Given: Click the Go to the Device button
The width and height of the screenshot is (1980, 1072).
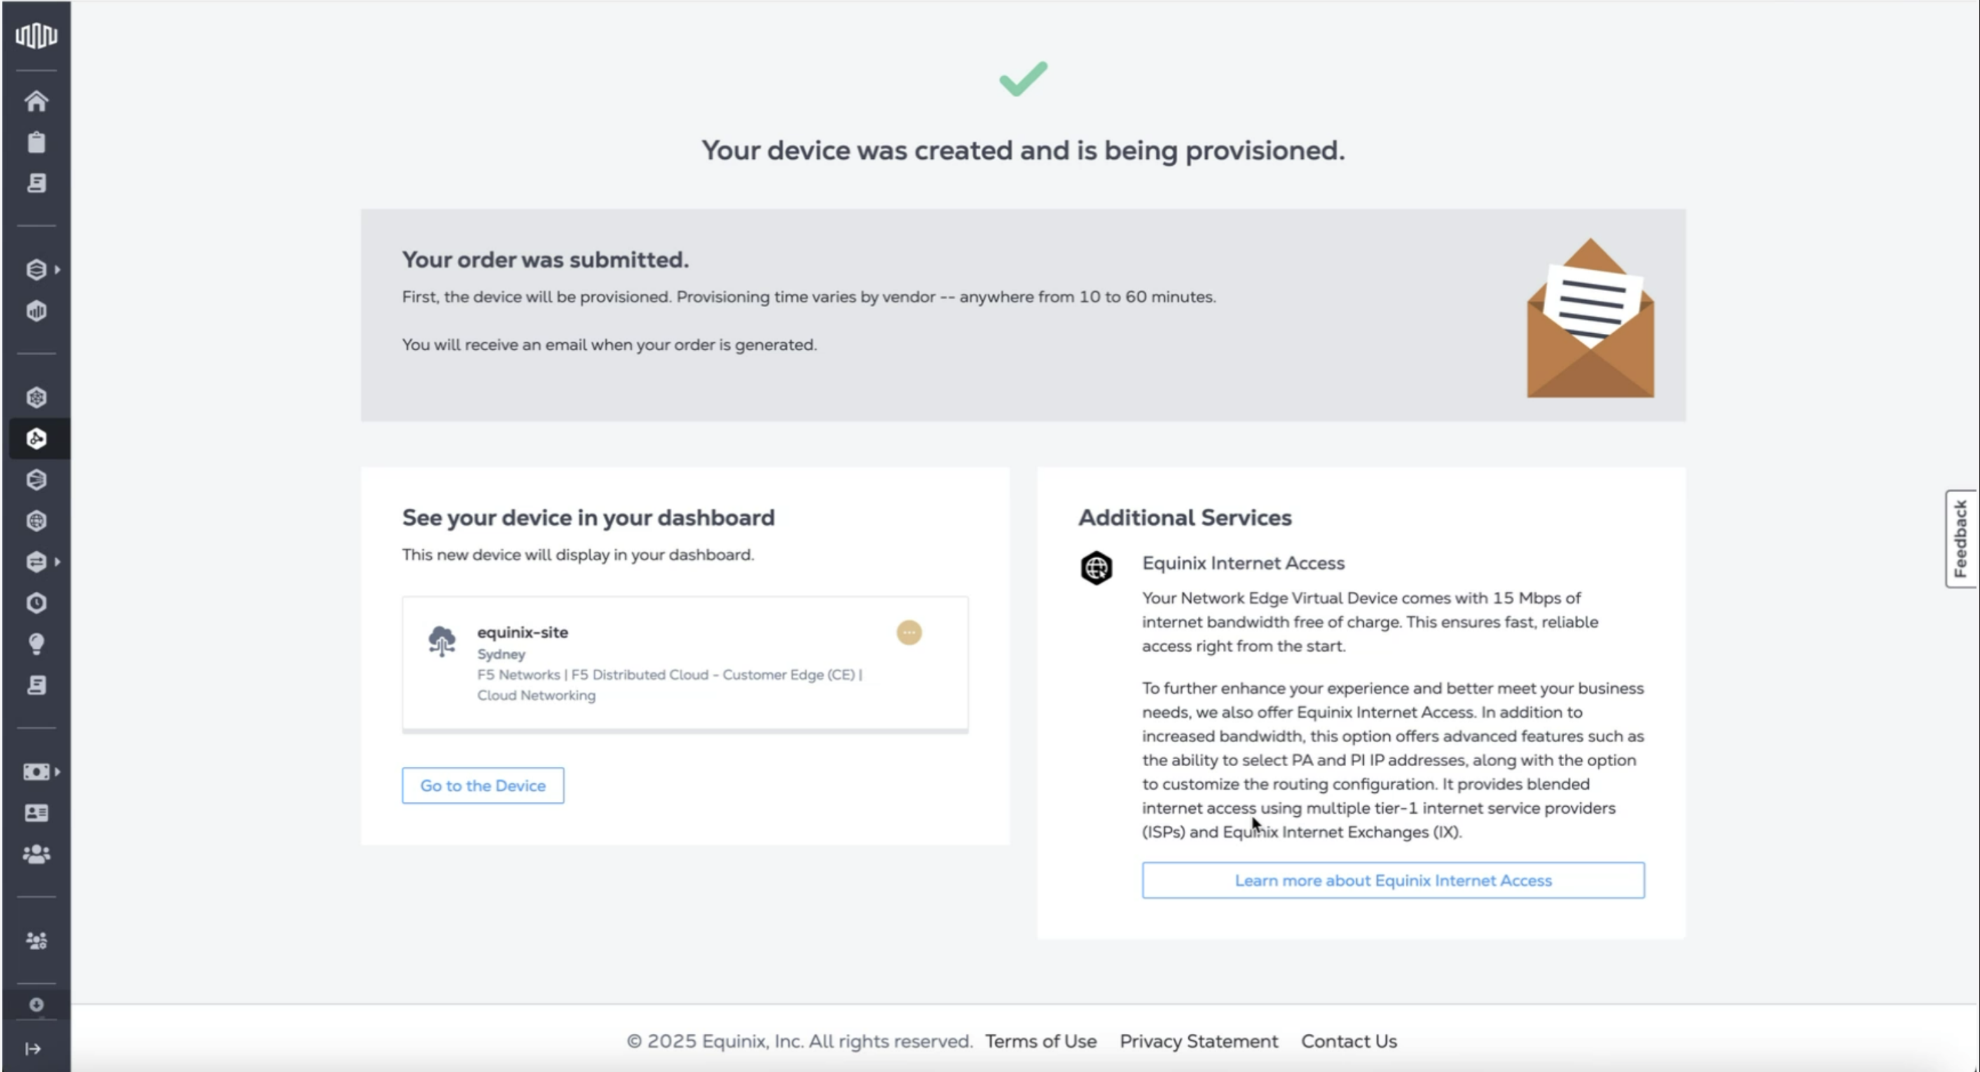Looking at the screenshot, I should [x=483, y=785].
